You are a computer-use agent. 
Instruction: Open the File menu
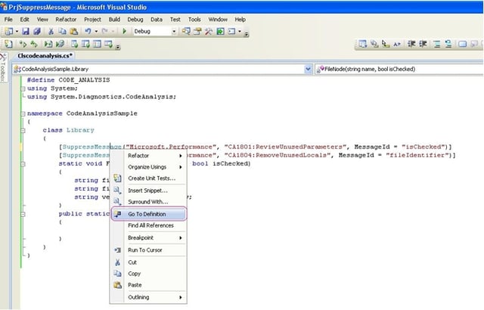point(8,20)
